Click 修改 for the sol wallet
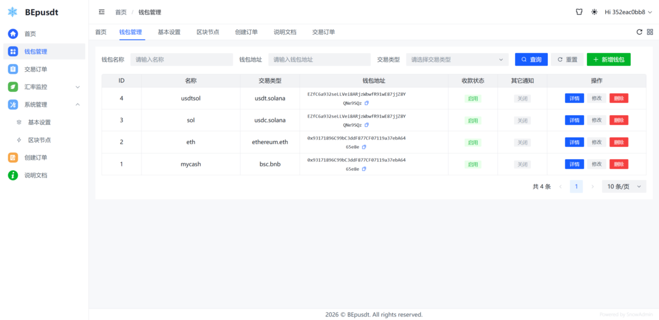 click(597, 120)
